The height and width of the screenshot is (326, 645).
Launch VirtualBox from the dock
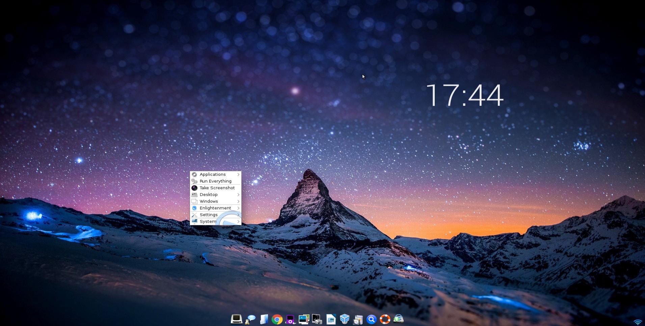pyautogui.click(x=344, y=319)
